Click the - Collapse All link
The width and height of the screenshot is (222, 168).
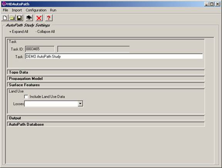tap(45, 32)
